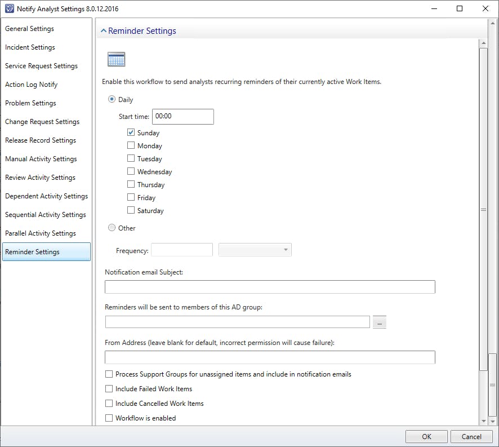Click the Start time field
The height and width of the screenshot is (447, 499).
click(x=182, y=117)
